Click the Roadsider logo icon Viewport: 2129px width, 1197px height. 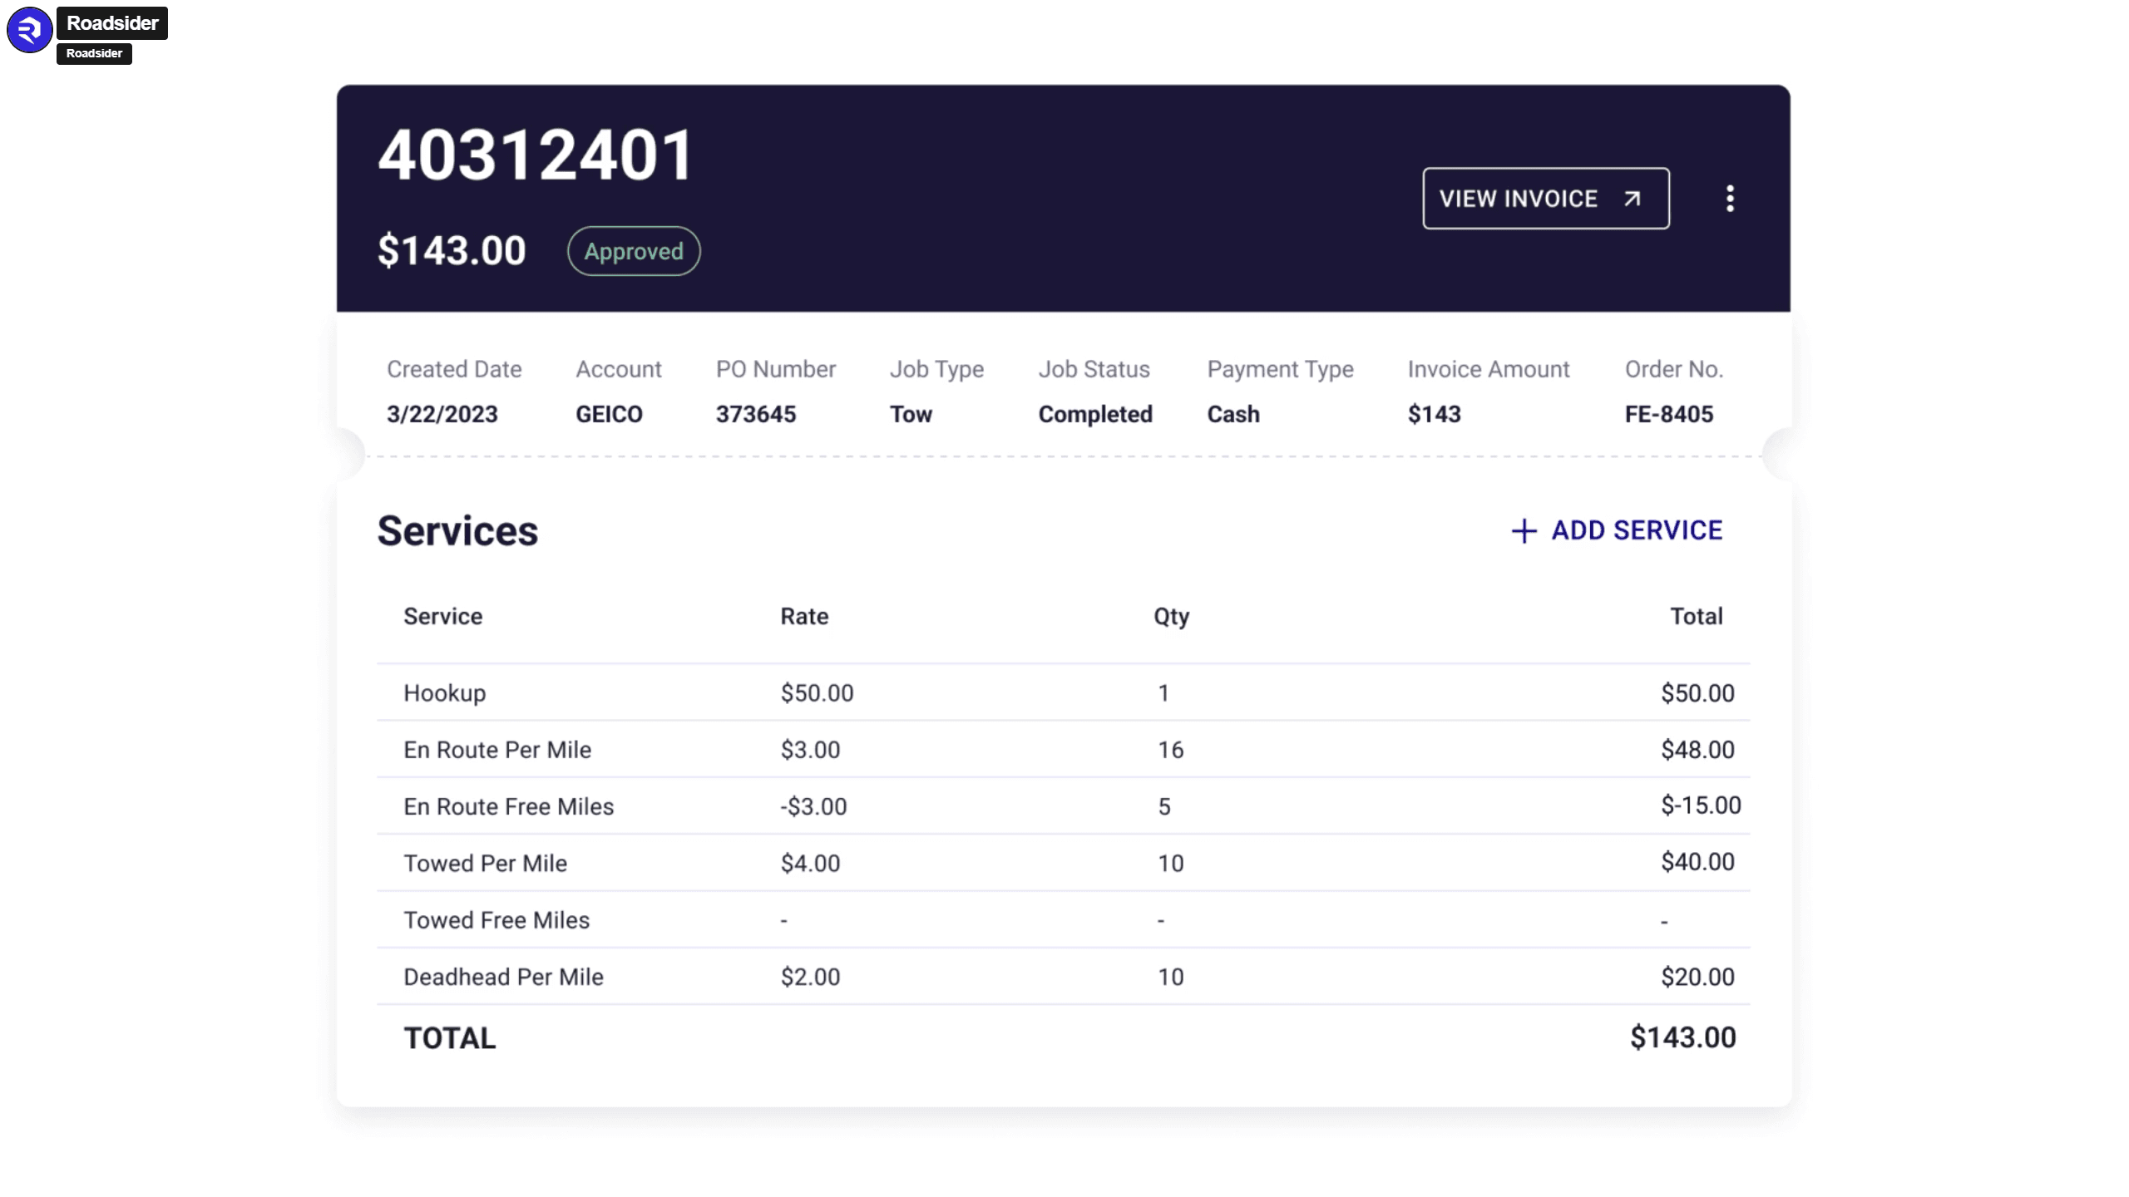point(29,31)
